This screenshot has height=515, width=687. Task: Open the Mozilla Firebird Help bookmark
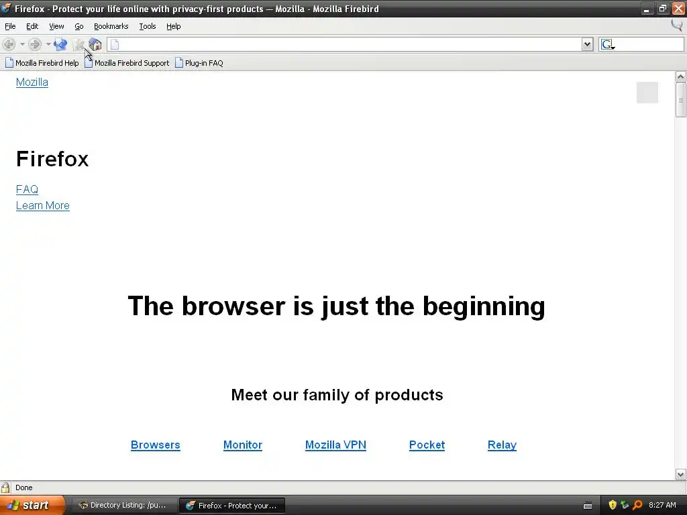(x=42, y=63)
